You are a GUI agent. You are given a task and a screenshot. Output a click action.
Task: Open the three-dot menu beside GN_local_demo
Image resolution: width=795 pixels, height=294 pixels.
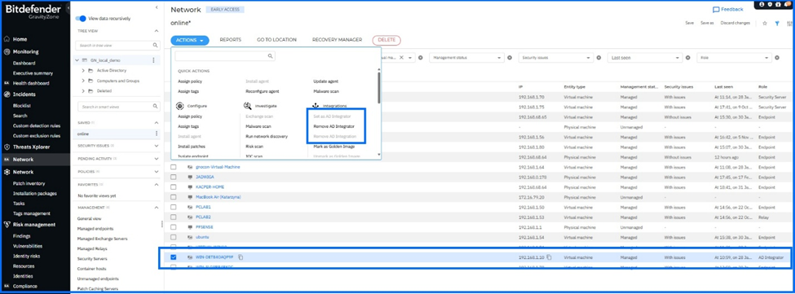(153, 60)
